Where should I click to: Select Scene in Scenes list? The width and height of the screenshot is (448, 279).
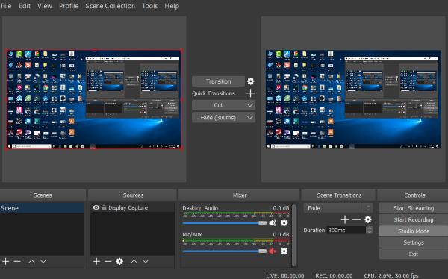pyautogui.click(x=42, y=208)
